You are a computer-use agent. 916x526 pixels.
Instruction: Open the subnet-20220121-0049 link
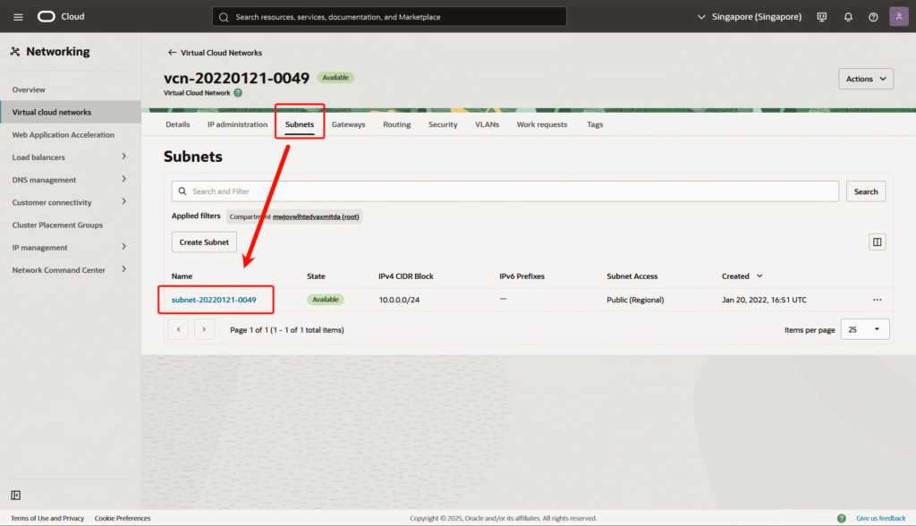[x=214, y=300]
